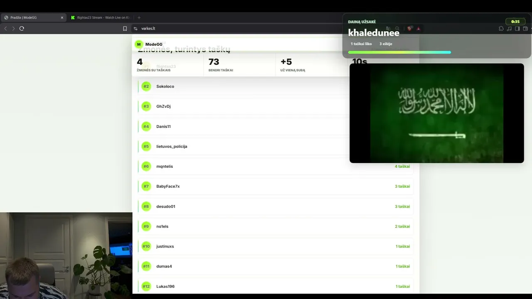
Task: Click the +5 Už Vieną Subą statistic
Action: point(293,65)
